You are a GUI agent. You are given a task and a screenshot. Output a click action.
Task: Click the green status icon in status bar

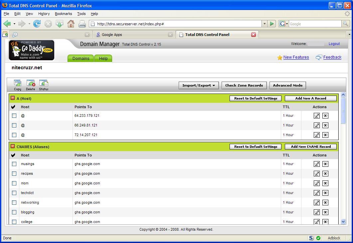click(x=318, y=238)
